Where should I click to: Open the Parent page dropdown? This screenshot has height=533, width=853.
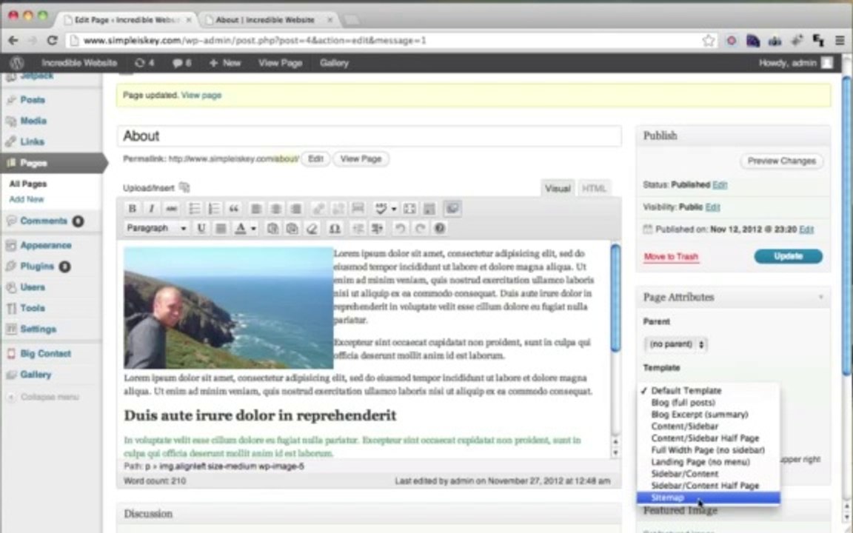click(675, 344)
